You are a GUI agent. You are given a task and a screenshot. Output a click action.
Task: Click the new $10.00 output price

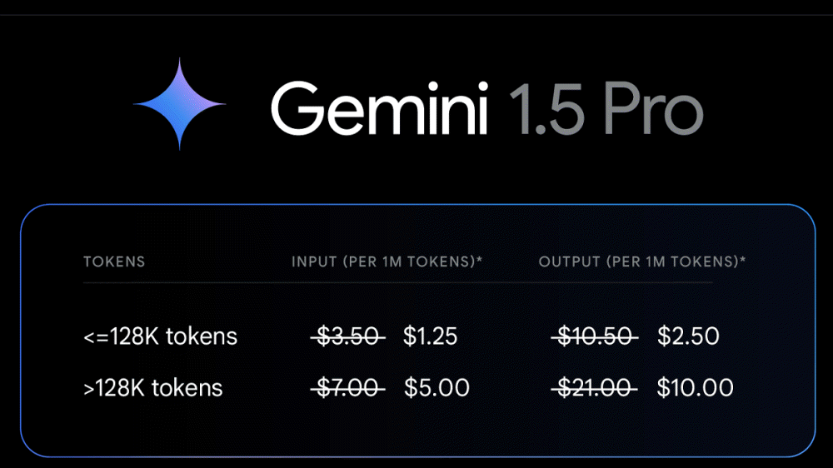pyautogui.click(x=695, y=387)
